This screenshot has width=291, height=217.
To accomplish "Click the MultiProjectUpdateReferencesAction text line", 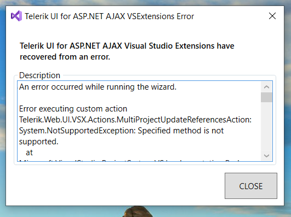I will (x=135, y=120).
